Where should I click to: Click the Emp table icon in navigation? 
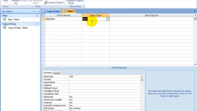click(x=4, y=19)
